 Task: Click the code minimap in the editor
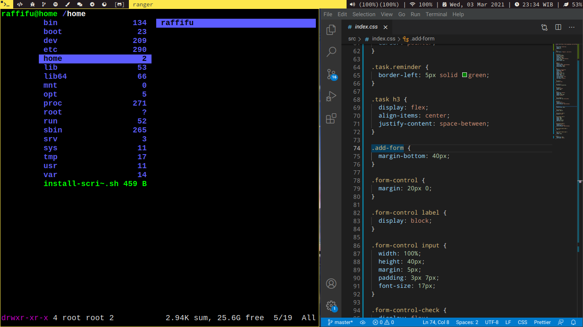coord(565,92)
